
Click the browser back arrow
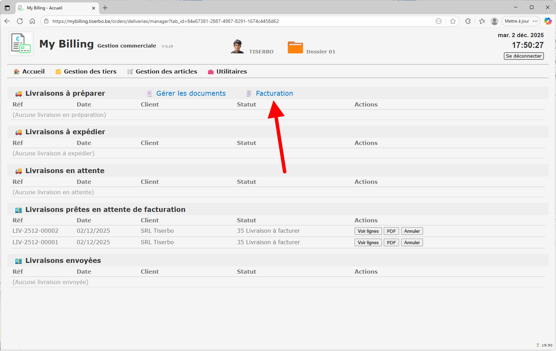coord(7,21)
